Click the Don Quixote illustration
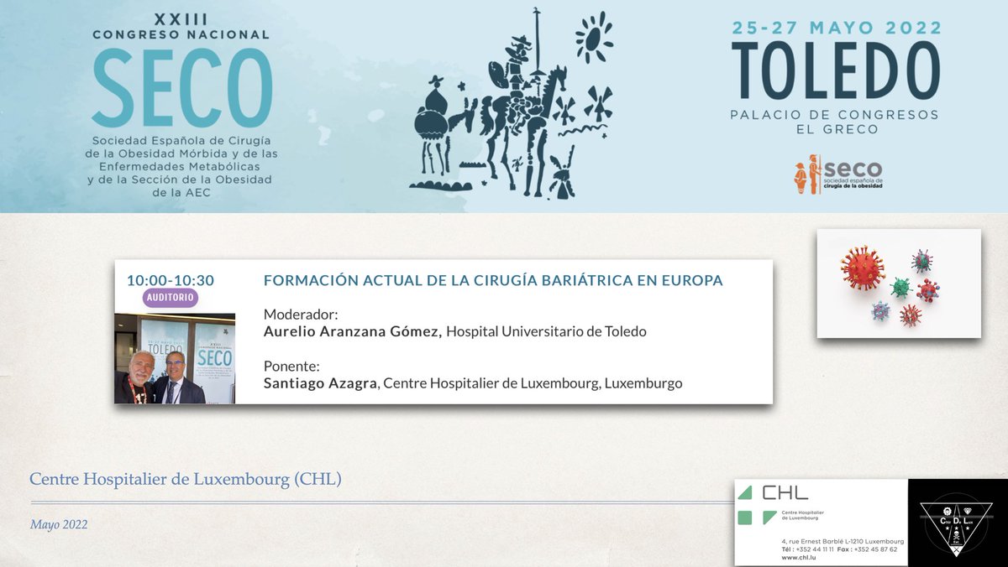Viewport: 1008px width, 567px height. click(512, 102)
